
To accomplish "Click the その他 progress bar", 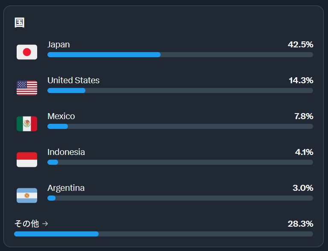I will coord(163,234).
